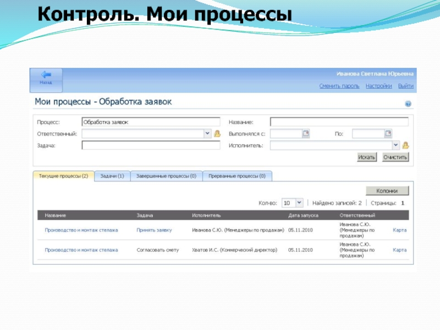Open the Прерванные процессы (0) tab
This screenshot has height=330, width=440.
[237, 176]
